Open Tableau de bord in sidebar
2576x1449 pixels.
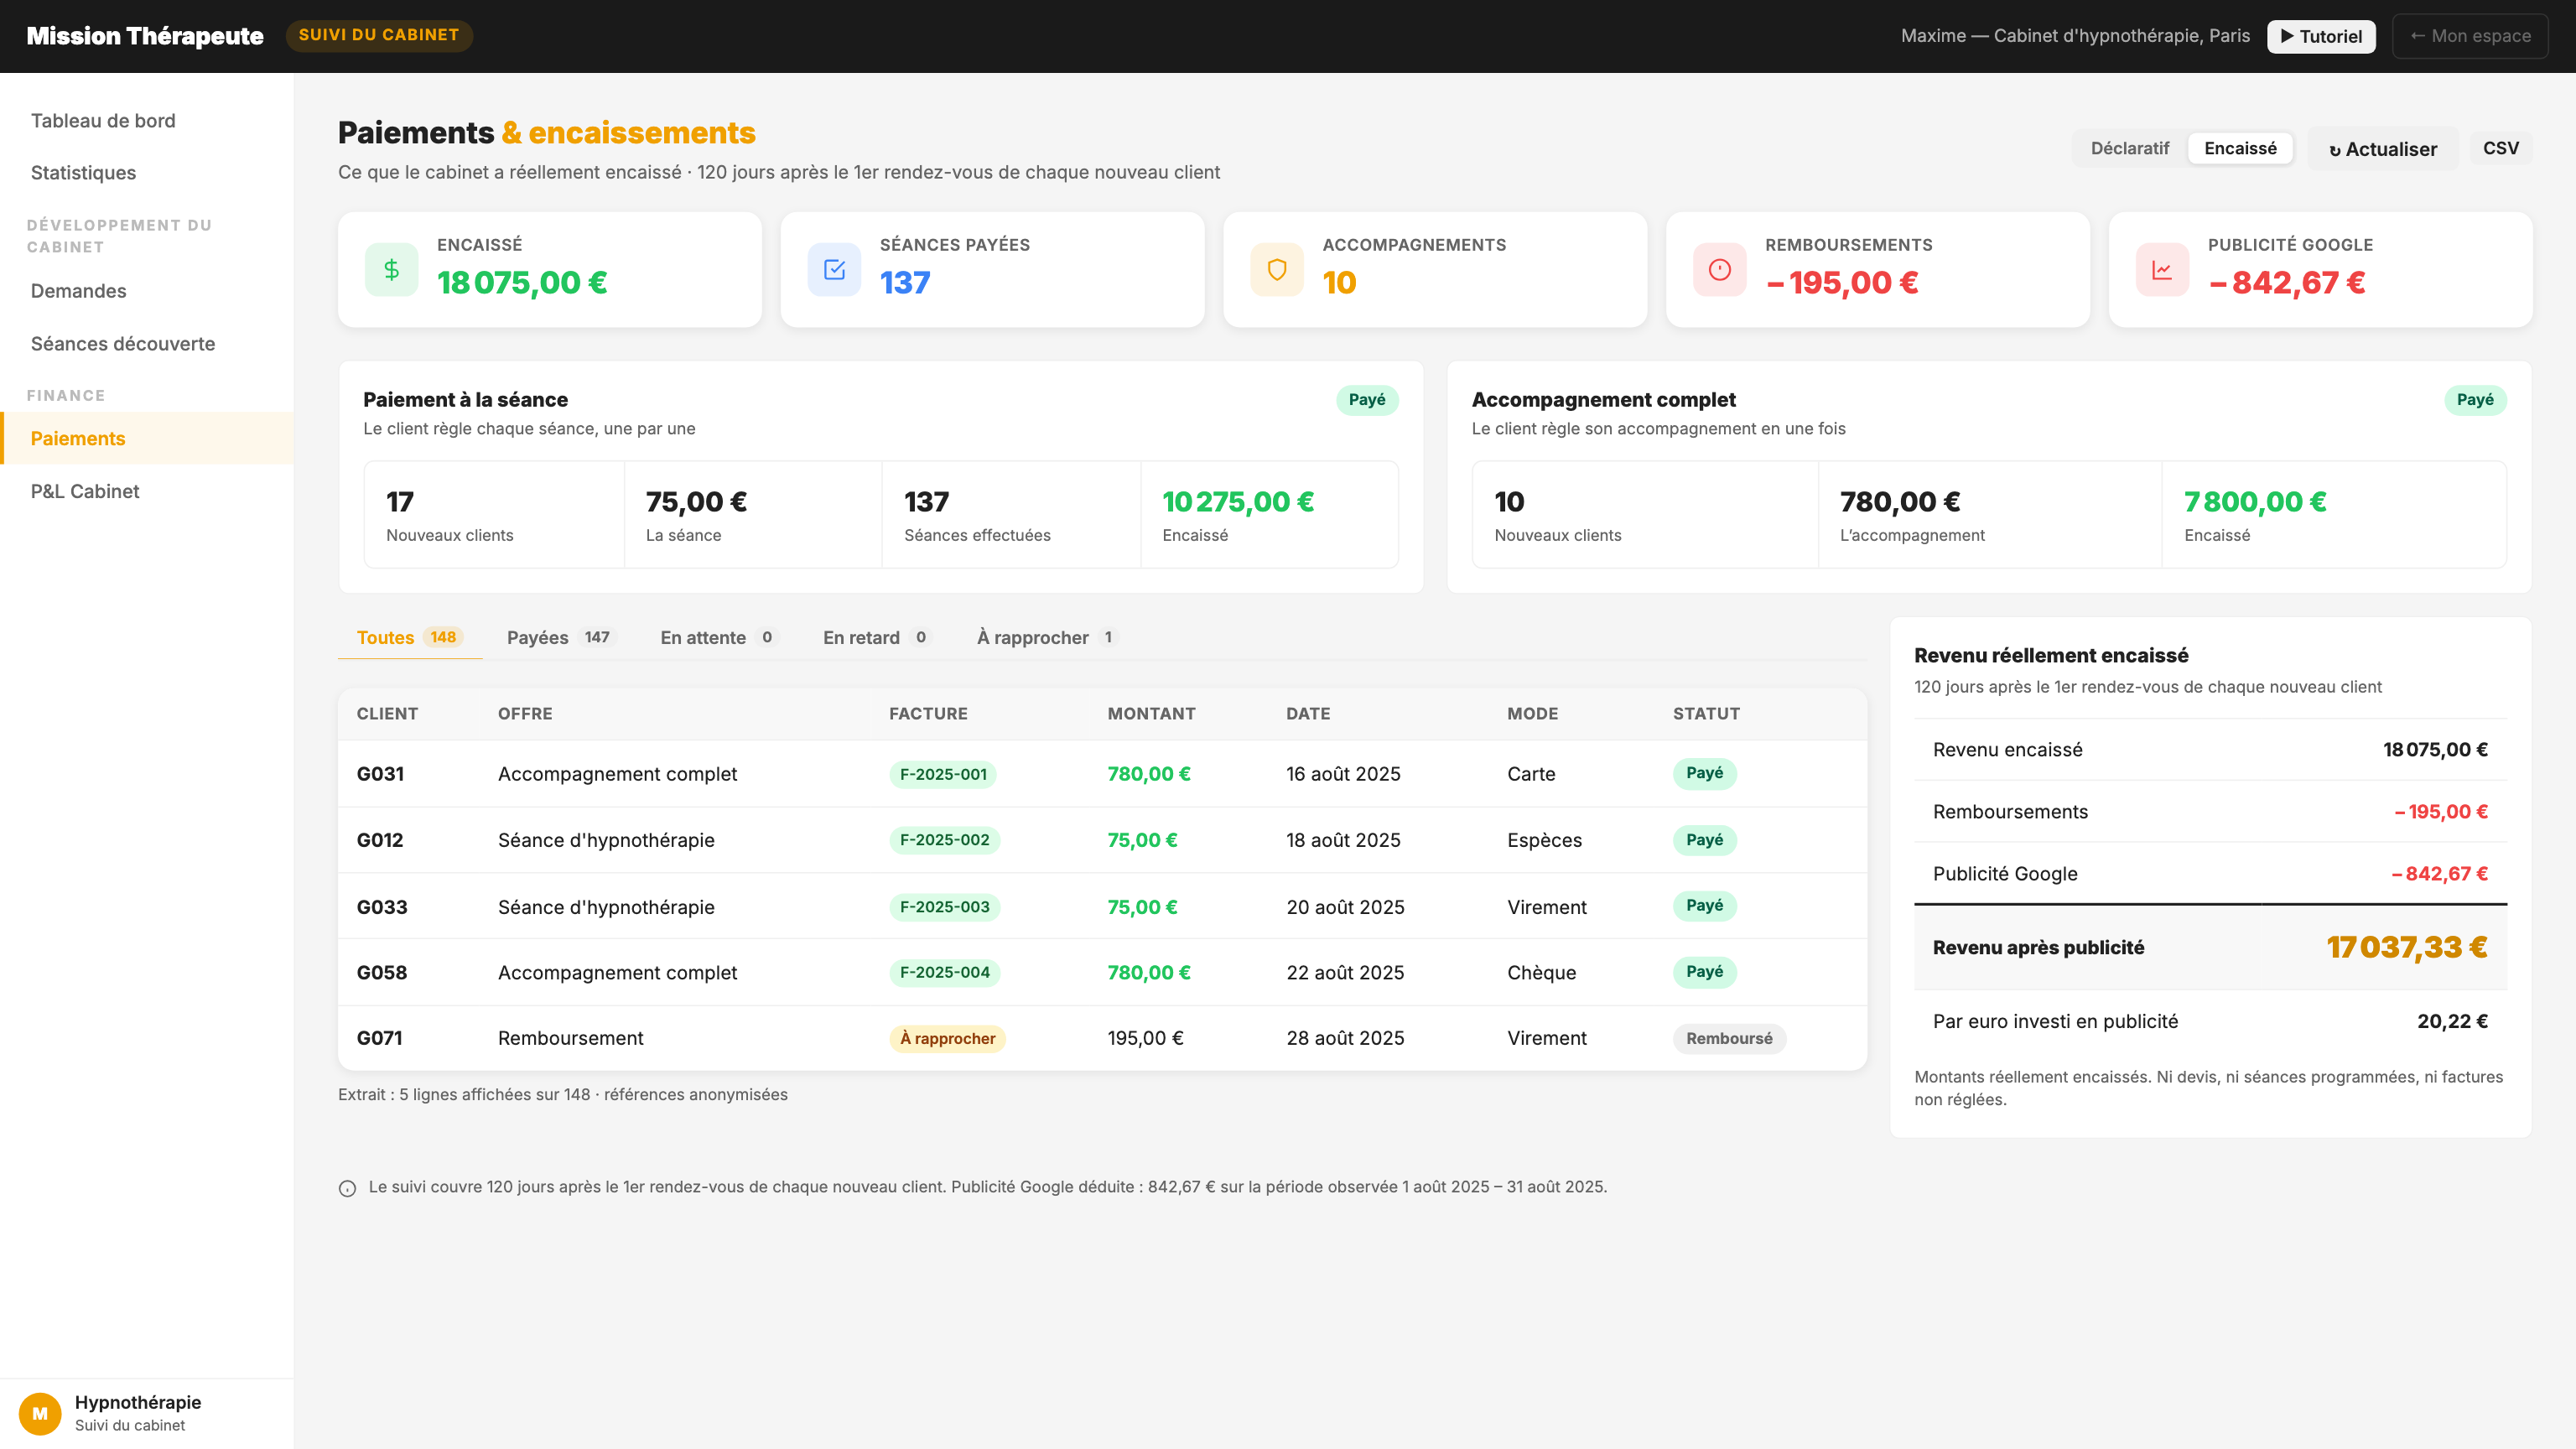click(147, 121)
